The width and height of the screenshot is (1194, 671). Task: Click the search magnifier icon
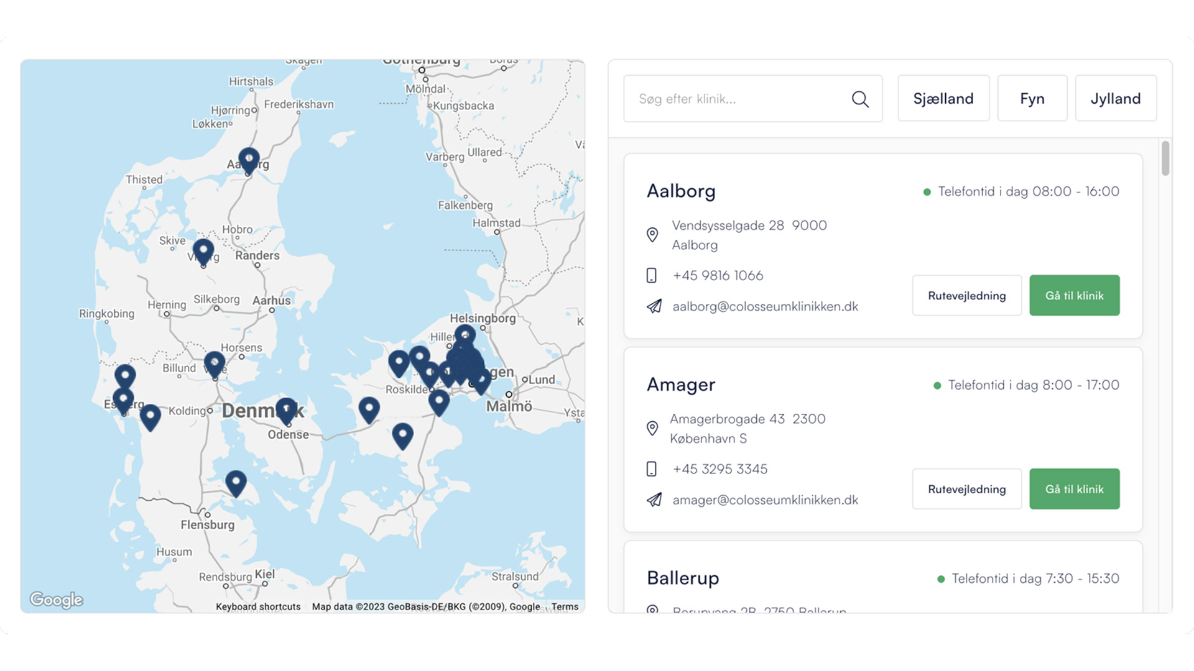pyautogui.click(x=860, y=99)
